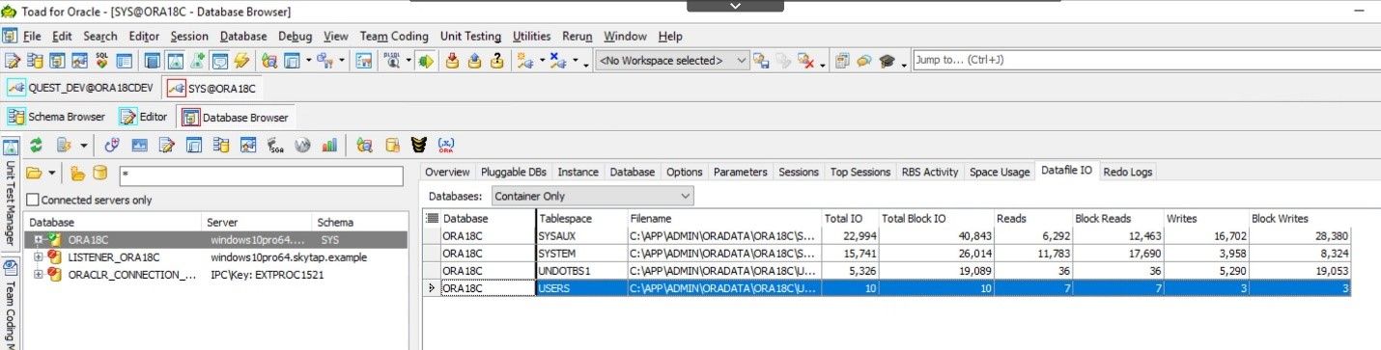Screen dimensions: 1381x350
Task: Click the (x) ORA parameters icon
Action: [x=446, y=145]
